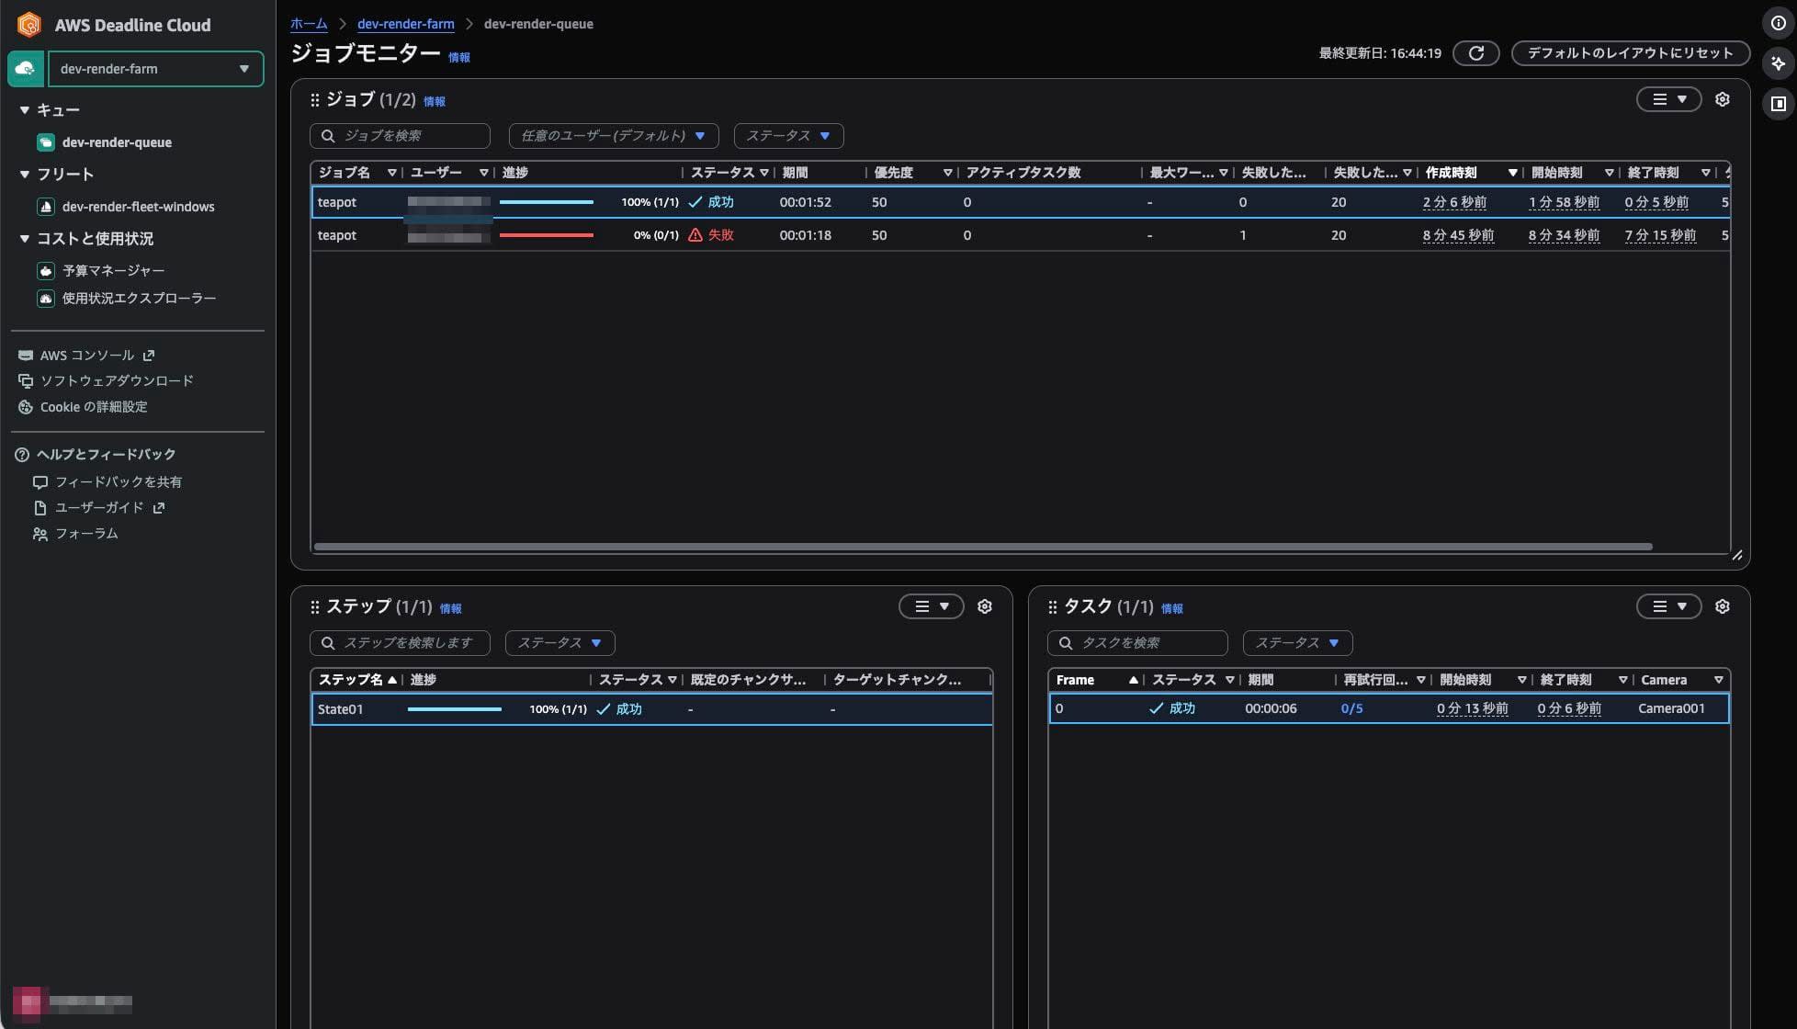This screenshot has height=1029, width=1797.
Task: Click the red 0% job progress bar
Action: (547, 235)
